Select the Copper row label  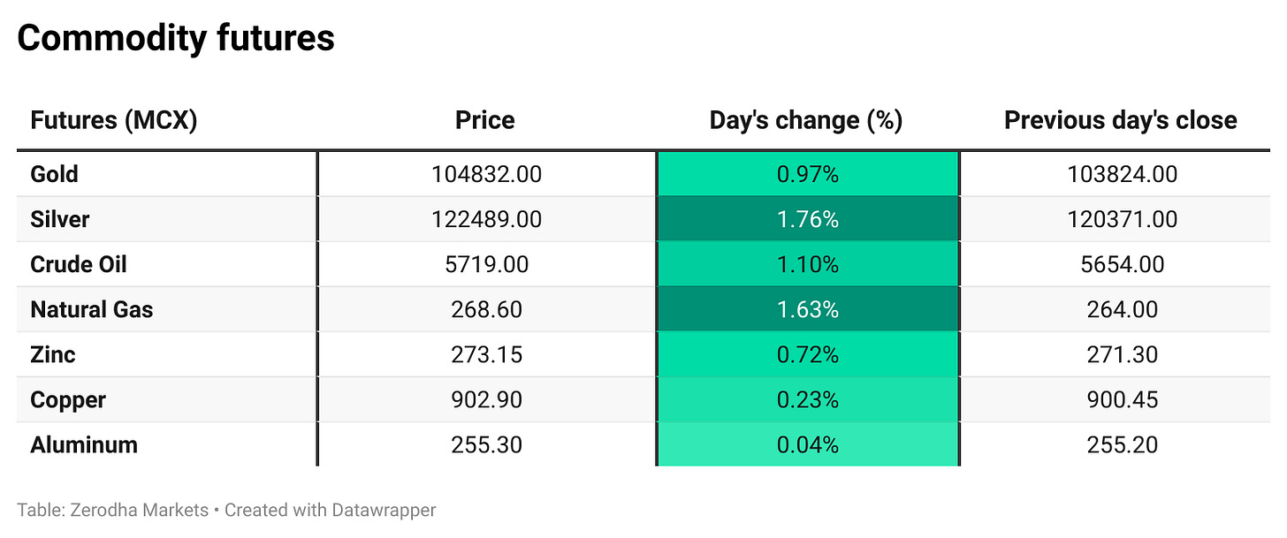click(x=68, y=399)
